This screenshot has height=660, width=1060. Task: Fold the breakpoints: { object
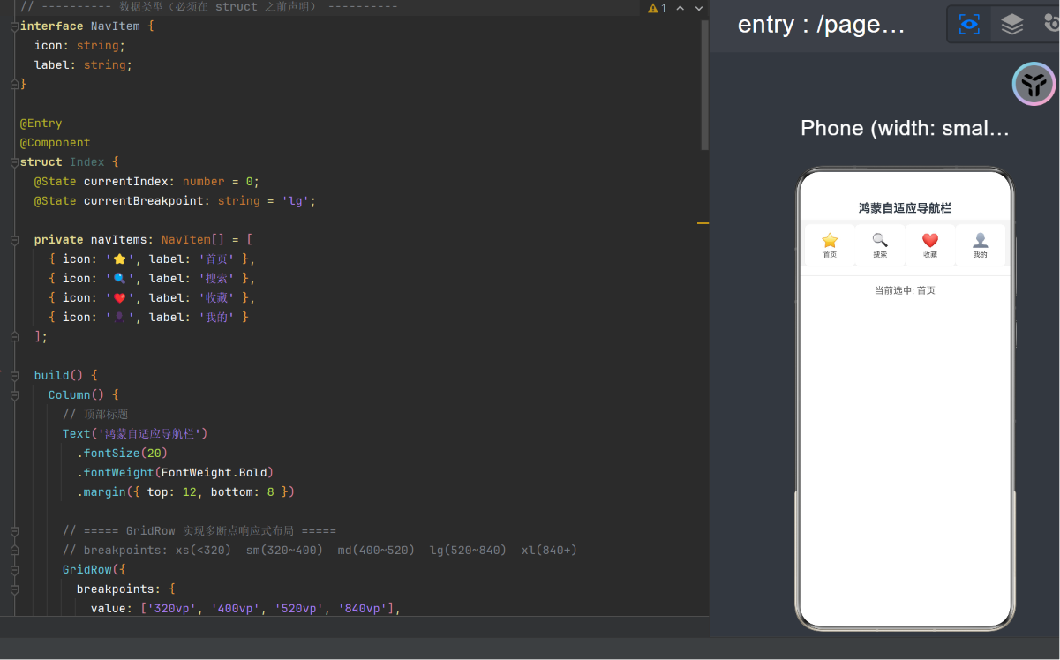tap(14, 589)
